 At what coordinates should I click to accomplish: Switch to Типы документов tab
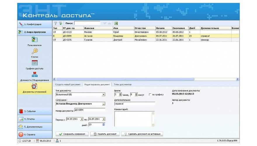123,84
